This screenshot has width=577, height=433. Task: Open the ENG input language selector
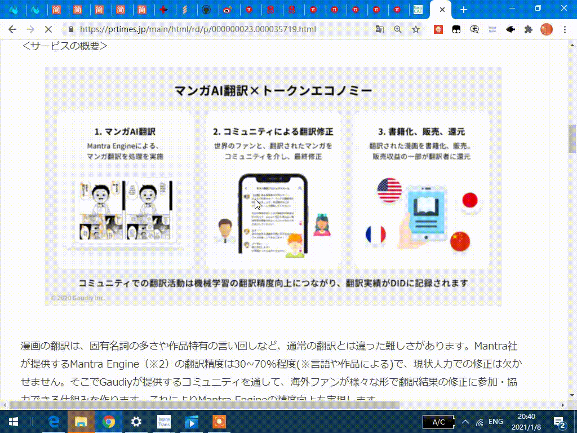[496, 422]
